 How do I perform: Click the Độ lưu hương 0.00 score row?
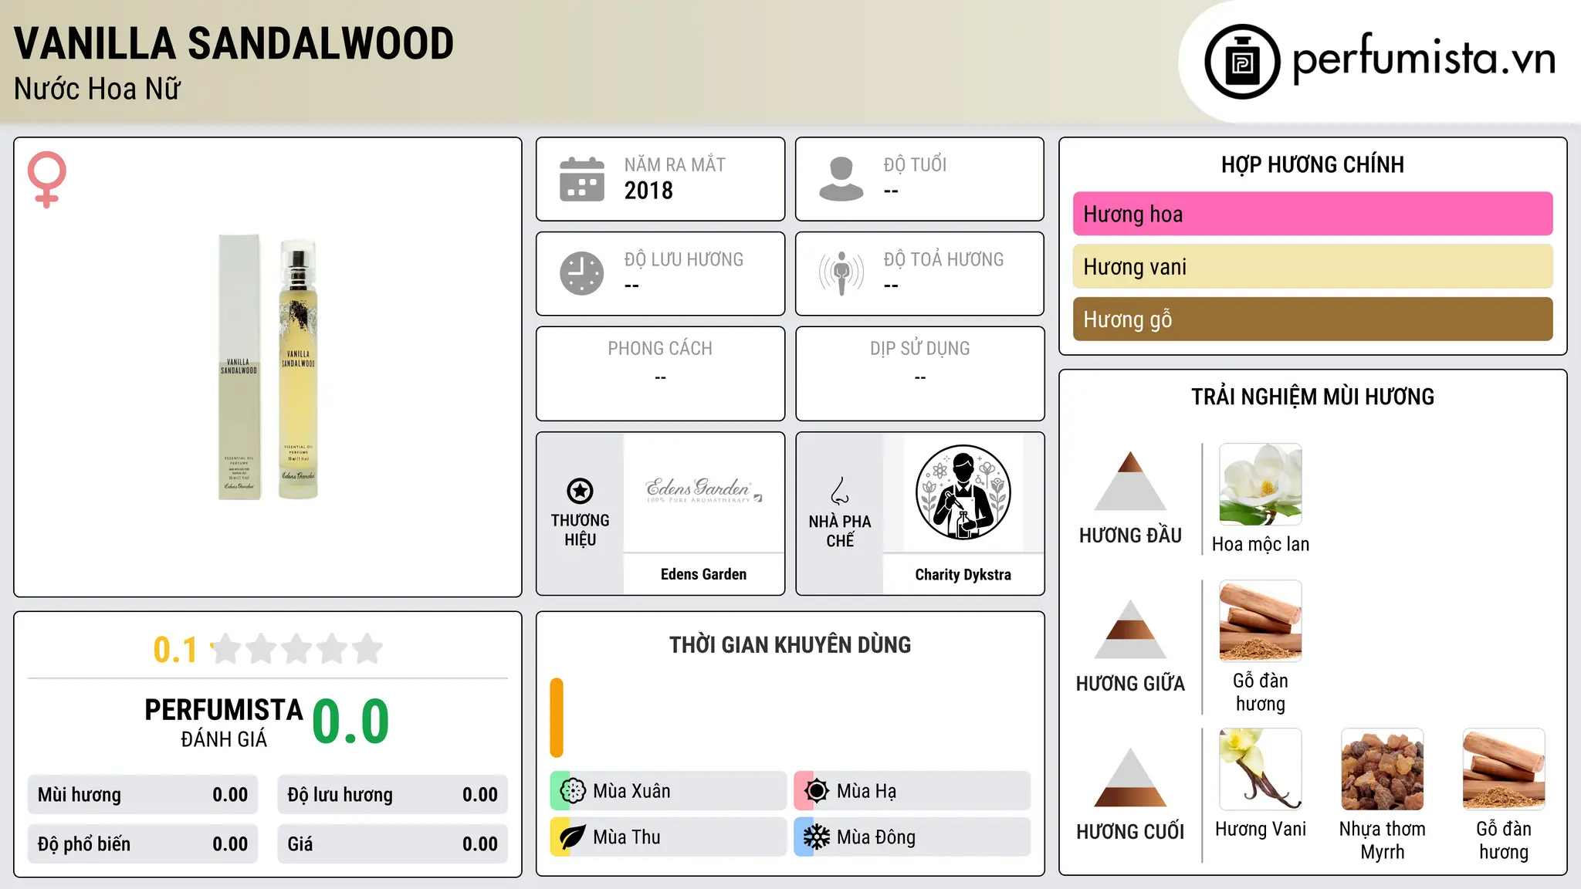(392, 795)
